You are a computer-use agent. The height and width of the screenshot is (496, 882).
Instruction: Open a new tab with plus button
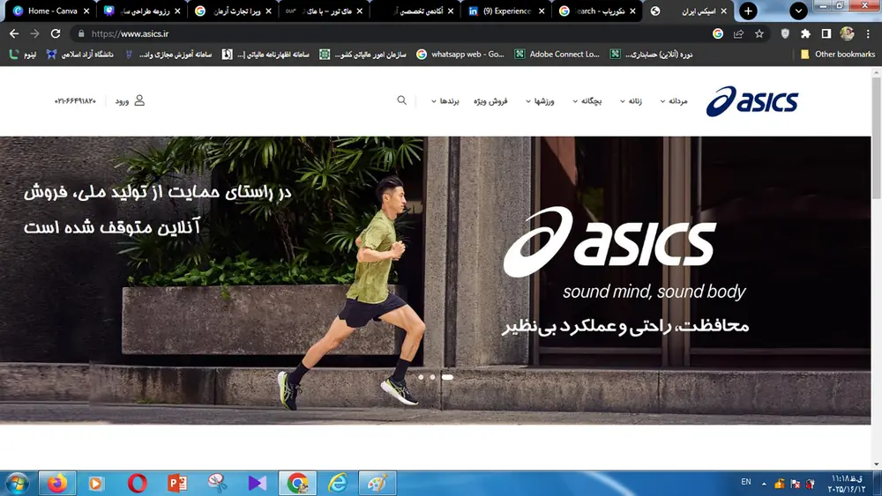point(748,11)
